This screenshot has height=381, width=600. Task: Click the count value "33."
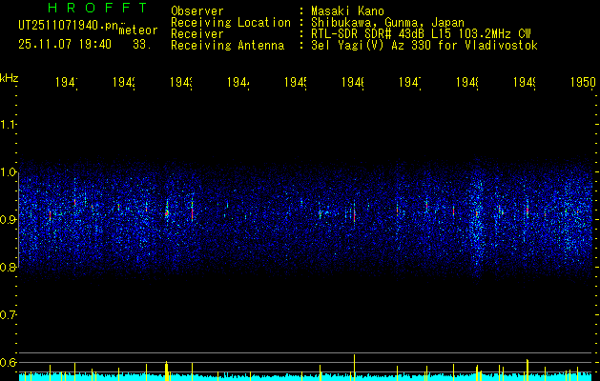[142, 45]
